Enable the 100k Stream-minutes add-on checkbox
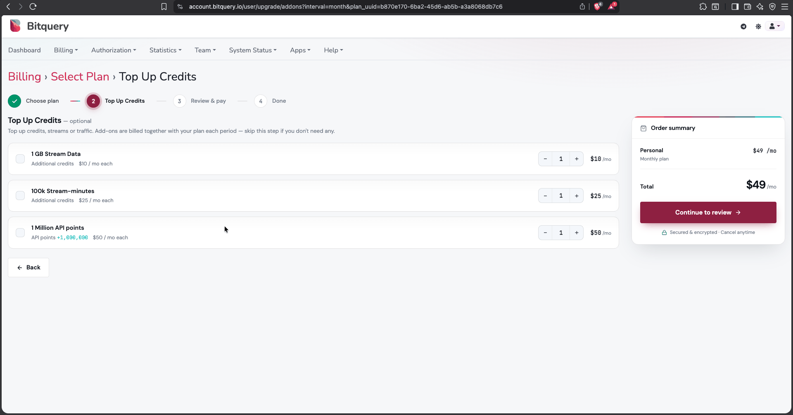The height and width of the screenshot is (415, 793). coord(20,196)
